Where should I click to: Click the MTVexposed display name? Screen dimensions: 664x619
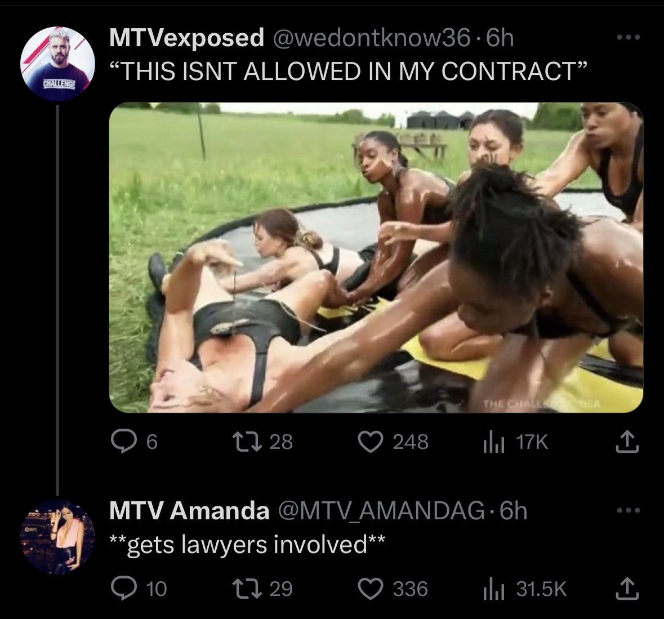click(x=187, y=38)
